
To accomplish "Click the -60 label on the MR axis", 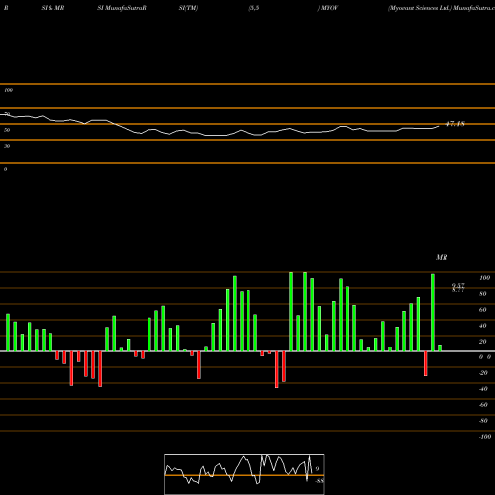I will coord(483,405).
